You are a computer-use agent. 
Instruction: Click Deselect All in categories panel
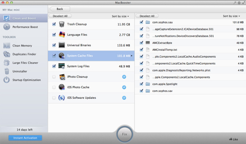point(60,16)
